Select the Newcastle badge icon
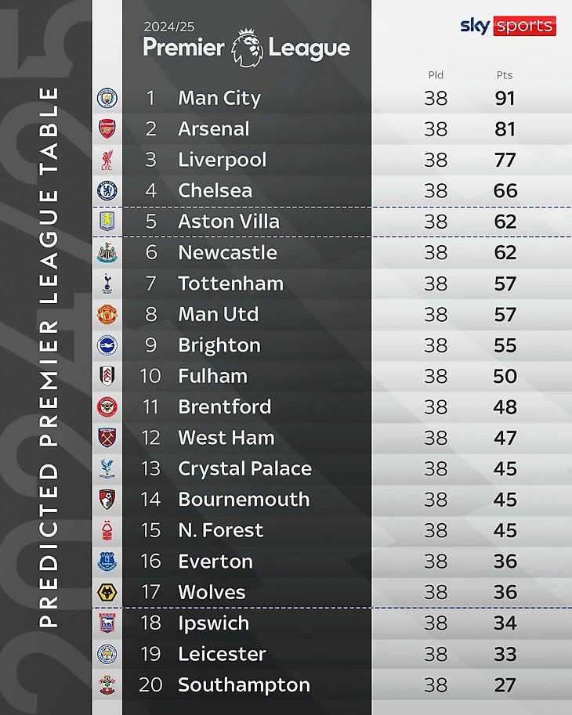 107,253
